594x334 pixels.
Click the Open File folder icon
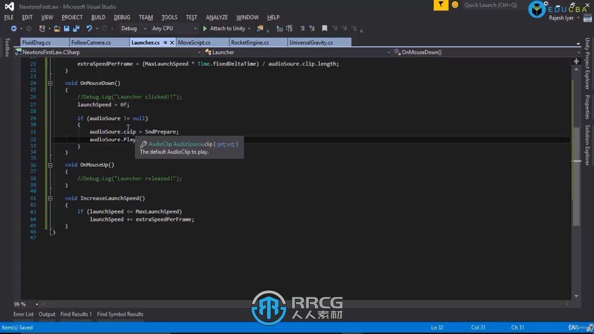[x=57, y=28]
